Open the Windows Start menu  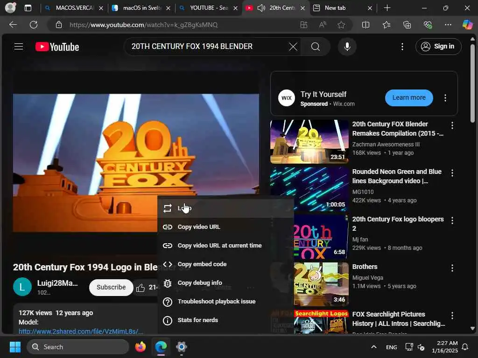(x=15, y=347)
